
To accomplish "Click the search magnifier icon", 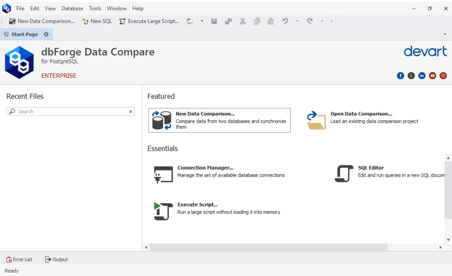I will pos(12,111).
